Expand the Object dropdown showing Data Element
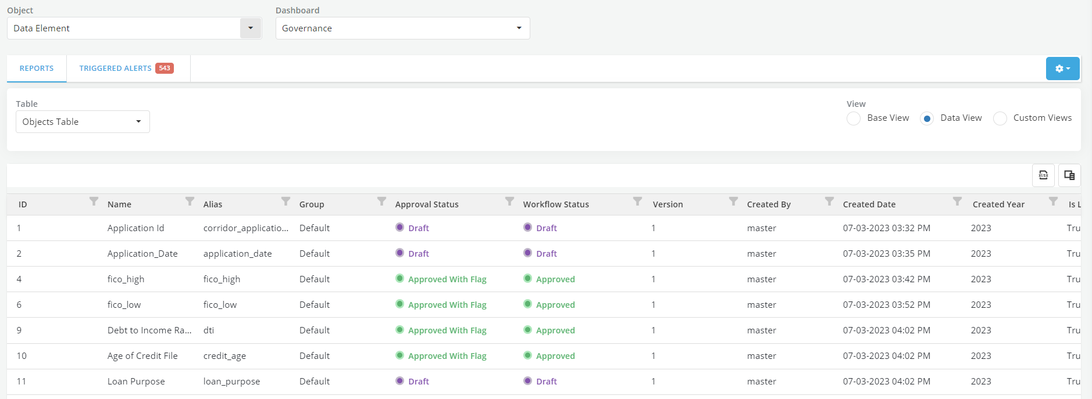The width and height of the screenshot is (1092, 399). point(251,28)
